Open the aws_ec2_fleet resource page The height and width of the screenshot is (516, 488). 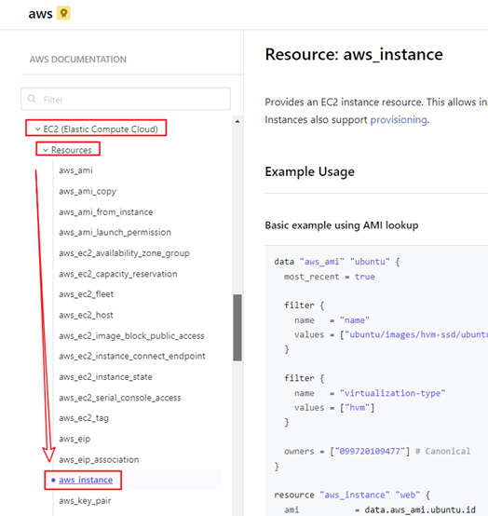click(86, 294)
